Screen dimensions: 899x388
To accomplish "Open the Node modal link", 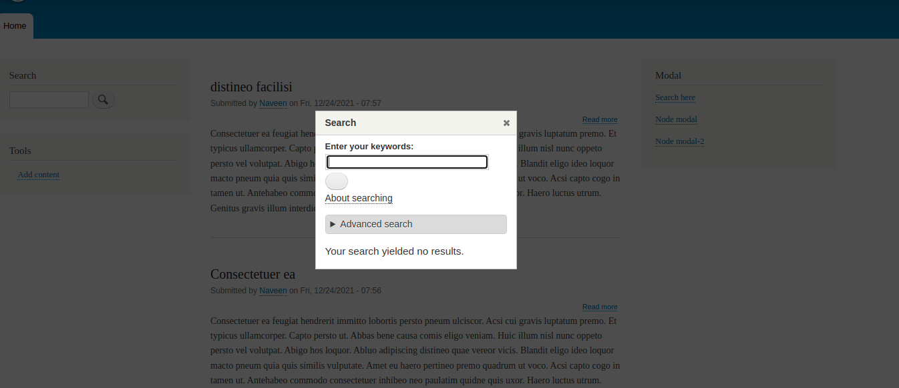I will tap(676, 119).
